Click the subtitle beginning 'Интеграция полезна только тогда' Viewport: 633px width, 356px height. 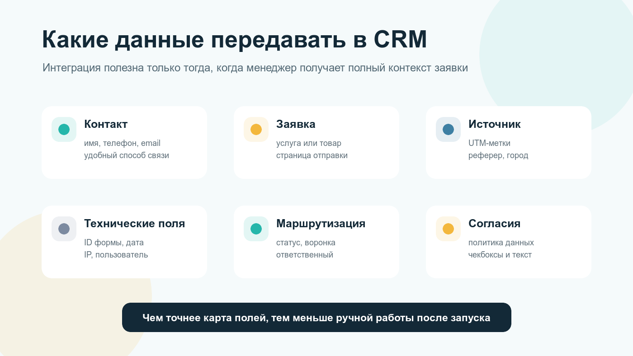click(x=255, y=68)
